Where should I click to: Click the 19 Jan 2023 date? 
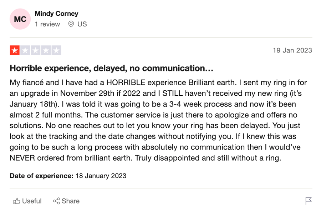coord(292,50)
